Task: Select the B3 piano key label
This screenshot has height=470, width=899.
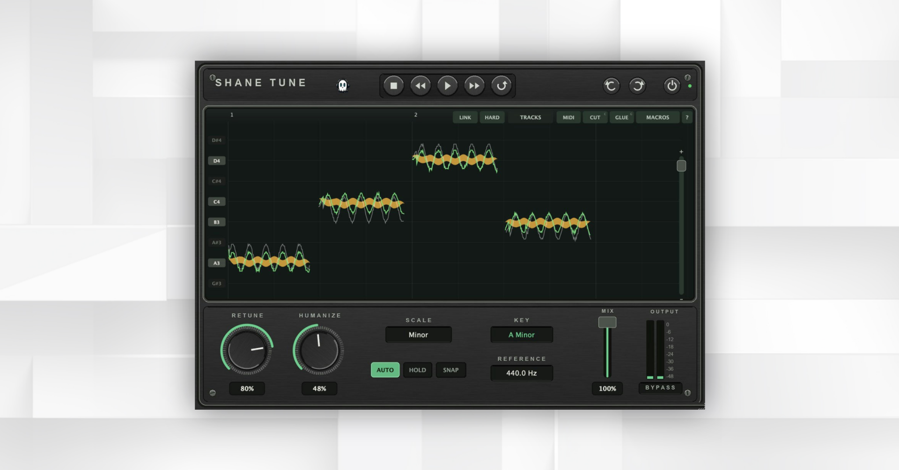Action: (216, 222)
